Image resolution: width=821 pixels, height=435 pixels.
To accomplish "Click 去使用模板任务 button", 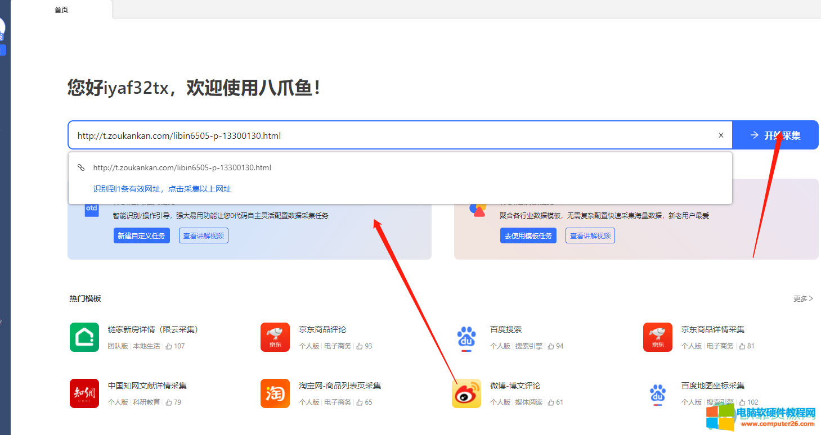I will click(528, 235).
